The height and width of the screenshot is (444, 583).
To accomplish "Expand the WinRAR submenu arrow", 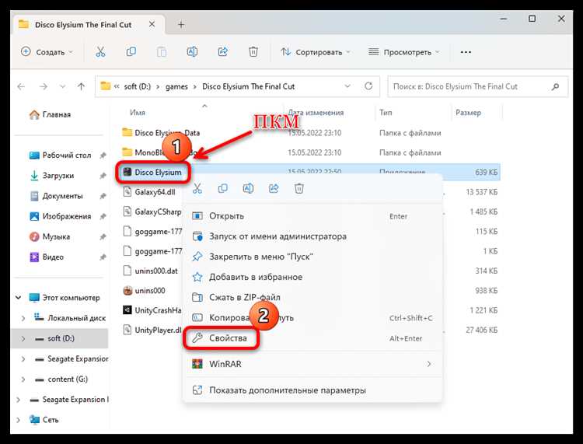I will [x=429, y=364].
